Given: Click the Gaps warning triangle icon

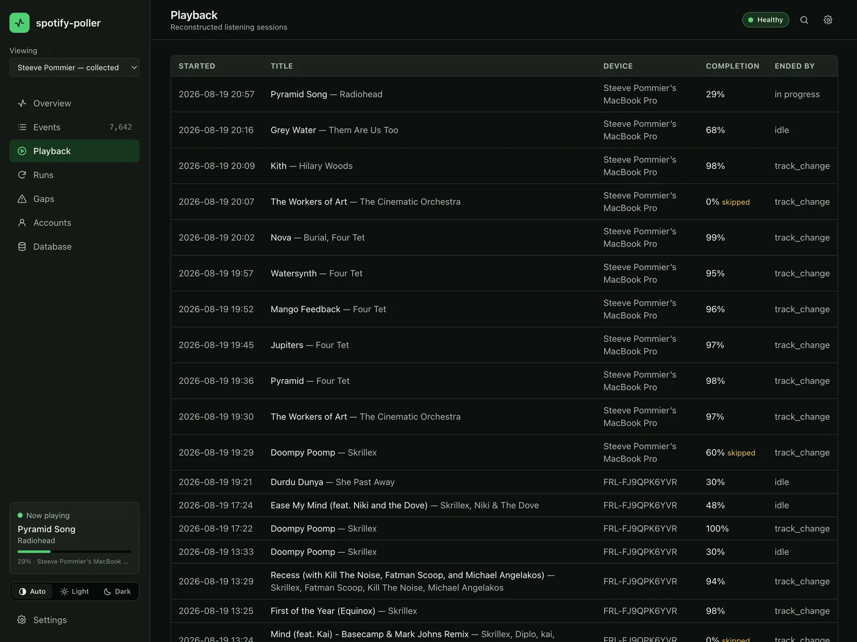Looking at the screenshot, I should point(22,199).
